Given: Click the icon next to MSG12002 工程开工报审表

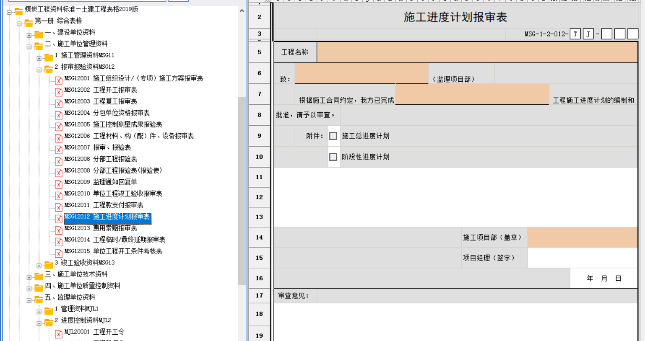Looking at the screenshot, I should [x=59, y=91].
